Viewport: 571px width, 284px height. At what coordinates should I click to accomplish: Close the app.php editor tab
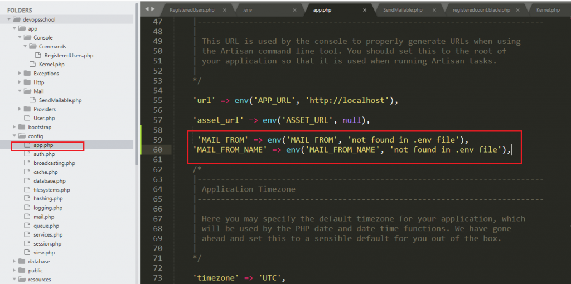click(x=365, y=10)
